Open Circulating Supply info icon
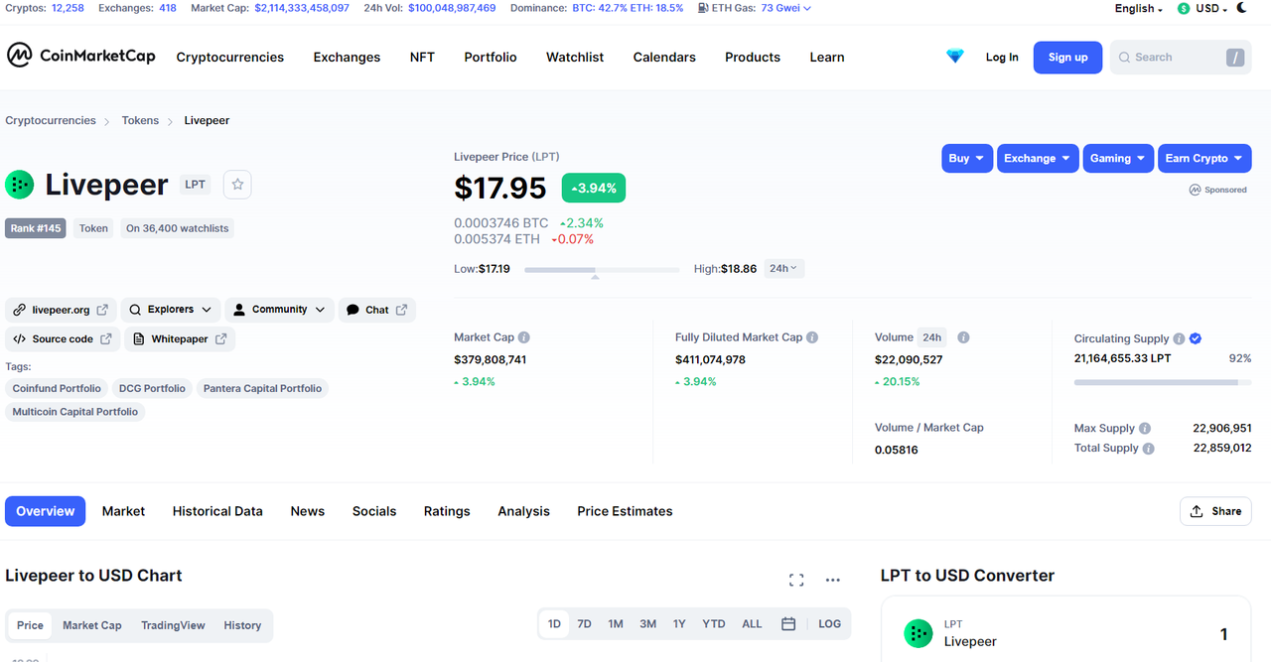 [x=1179, y=338]
